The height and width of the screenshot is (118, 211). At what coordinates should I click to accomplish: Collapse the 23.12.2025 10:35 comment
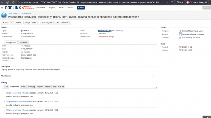pyautogui.click(x=4, y=101)
